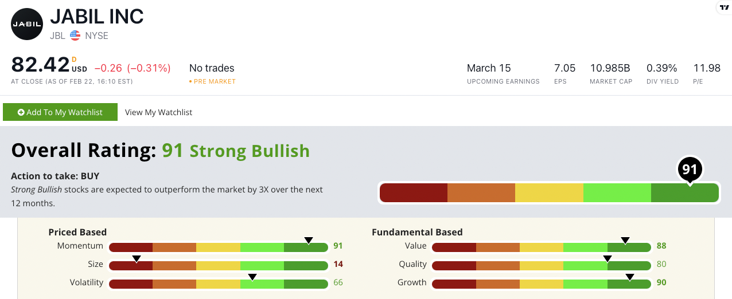Click the Momentum bar triangle marker
Image resolution: width=732 pixels, height=299 pixels.
tap(309, 241)
